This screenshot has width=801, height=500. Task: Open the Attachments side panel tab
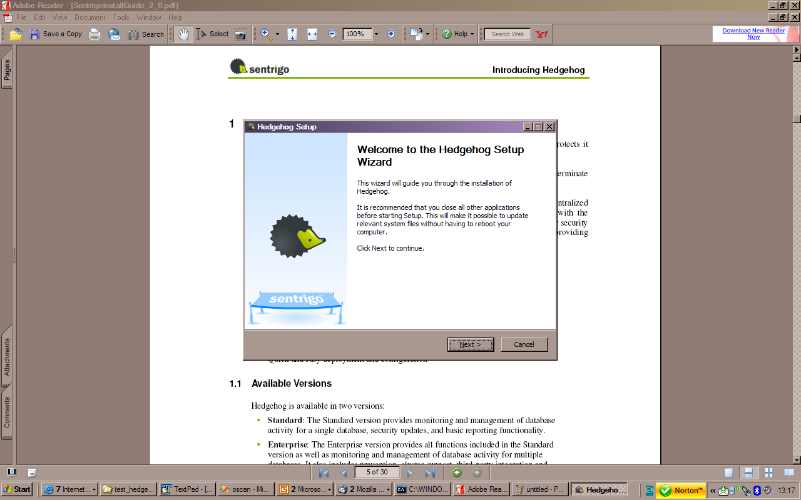[7, 356]
